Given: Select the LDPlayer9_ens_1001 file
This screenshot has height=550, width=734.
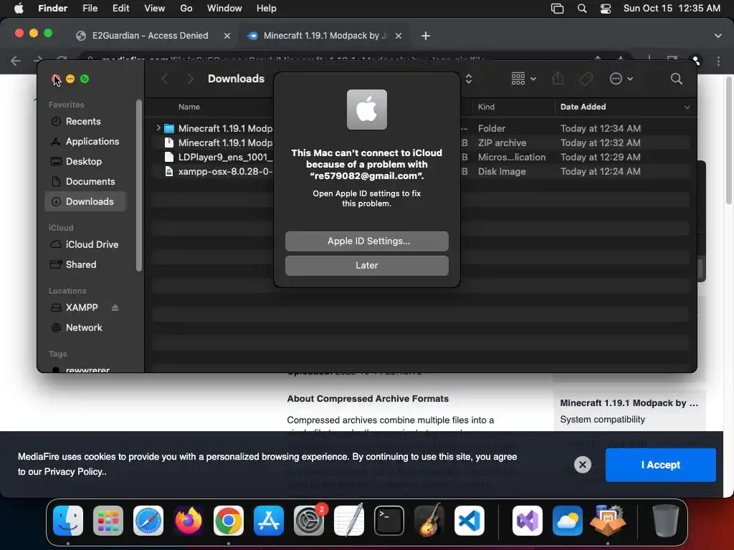Looking at the screenshot, I should pyautogui.click(x=225, y=157).
